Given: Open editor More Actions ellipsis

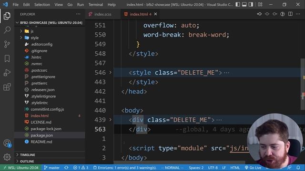Looking at the screenshot, I should click(298, 14).
